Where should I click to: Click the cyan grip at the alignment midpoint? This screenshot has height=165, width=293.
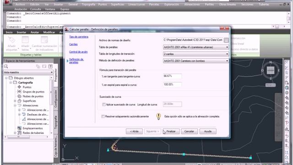pyautogui.click(x=184, y=154)
